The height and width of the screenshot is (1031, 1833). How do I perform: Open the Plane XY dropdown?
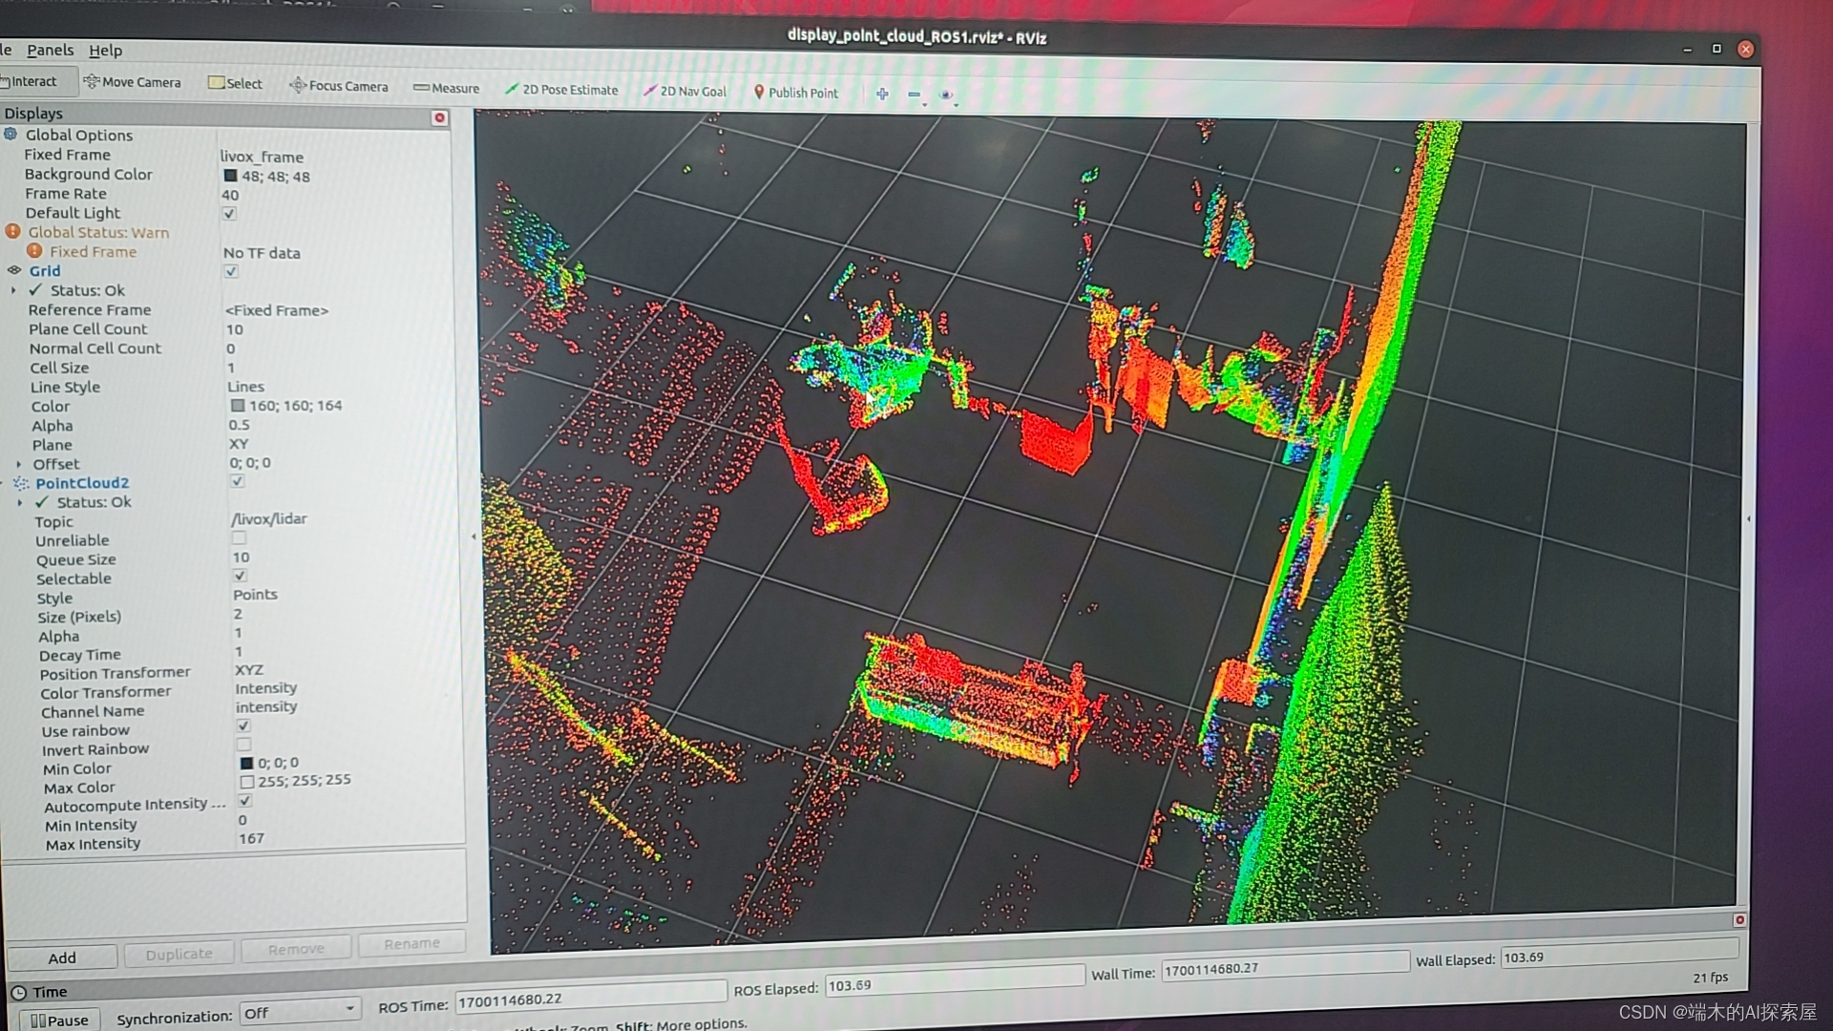click(239, 444)
